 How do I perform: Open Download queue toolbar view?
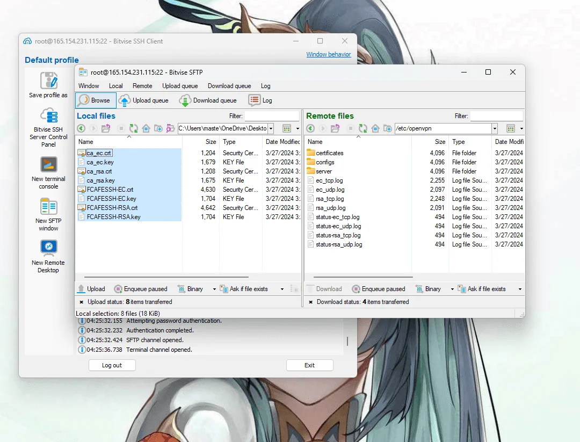[208, 100]
